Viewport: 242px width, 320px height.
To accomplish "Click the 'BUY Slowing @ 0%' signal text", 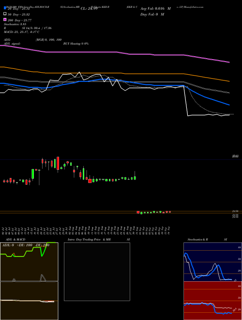I will [76, 44].
